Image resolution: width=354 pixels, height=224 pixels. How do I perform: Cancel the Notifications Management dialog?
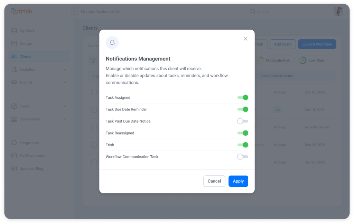[x=214, y=181]
